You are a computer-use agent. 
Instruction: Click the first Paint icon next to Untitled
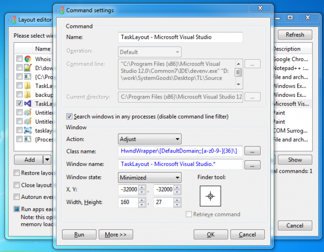(28, 112)
